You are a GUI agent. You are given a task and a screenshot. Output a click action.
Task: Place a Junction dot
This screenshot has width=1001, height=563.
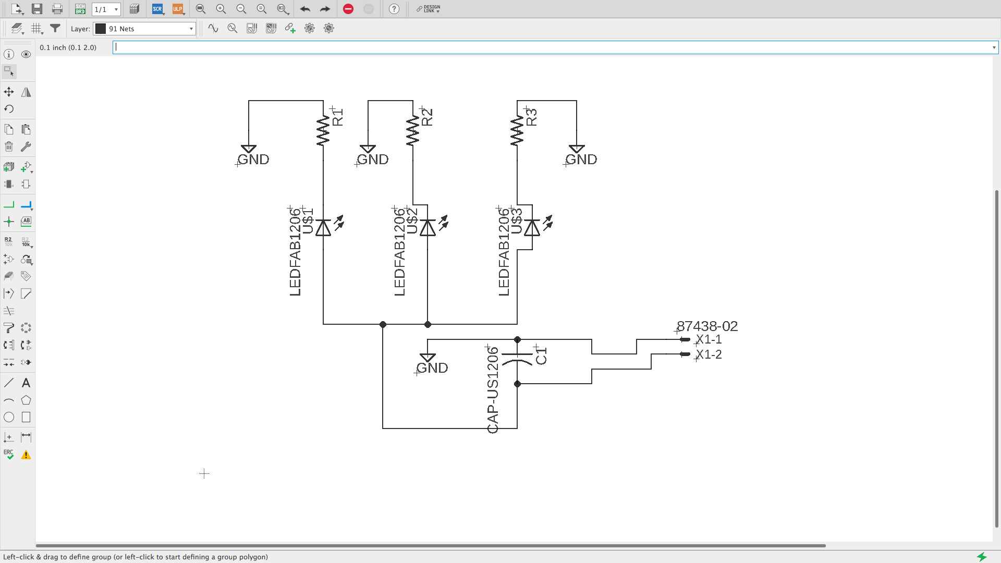point(9,222)
